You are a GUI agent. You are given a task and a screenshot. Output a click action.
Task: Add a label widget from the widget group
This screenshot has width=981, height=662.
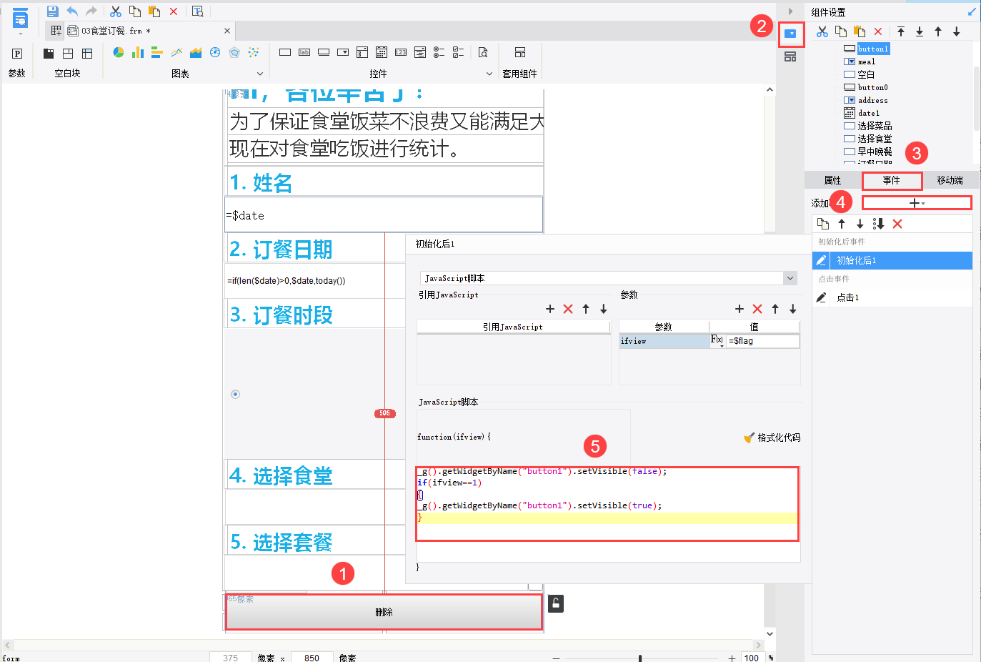304,52
